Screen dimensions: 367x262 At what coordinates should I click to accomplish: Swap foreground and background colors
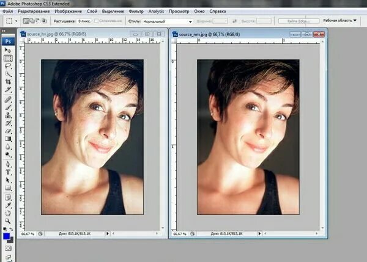(x=11, y=229)
